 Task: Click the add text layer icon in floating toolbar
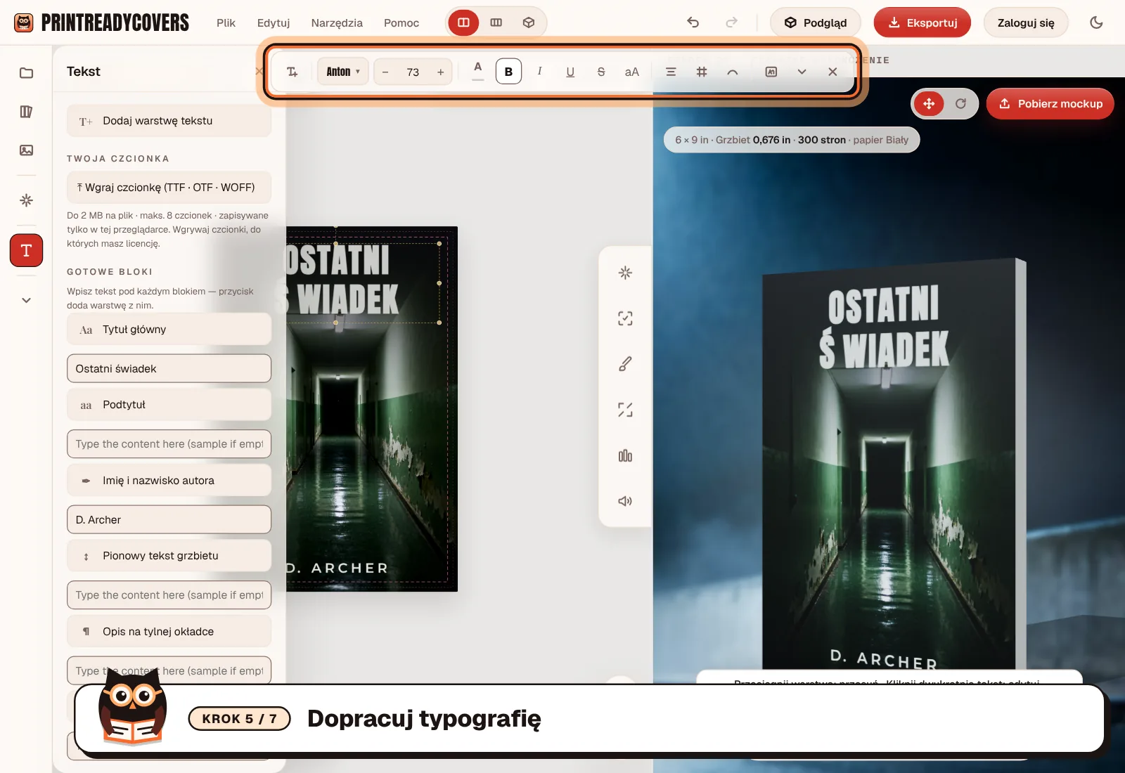coord(292,72)
